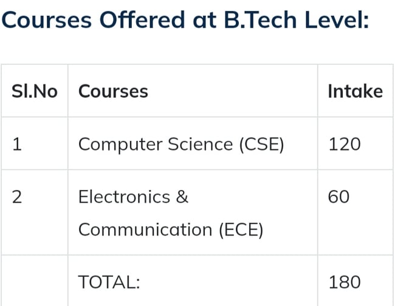Select the 'Computer Science (CSE)' course cell

[x=181, y=144]
